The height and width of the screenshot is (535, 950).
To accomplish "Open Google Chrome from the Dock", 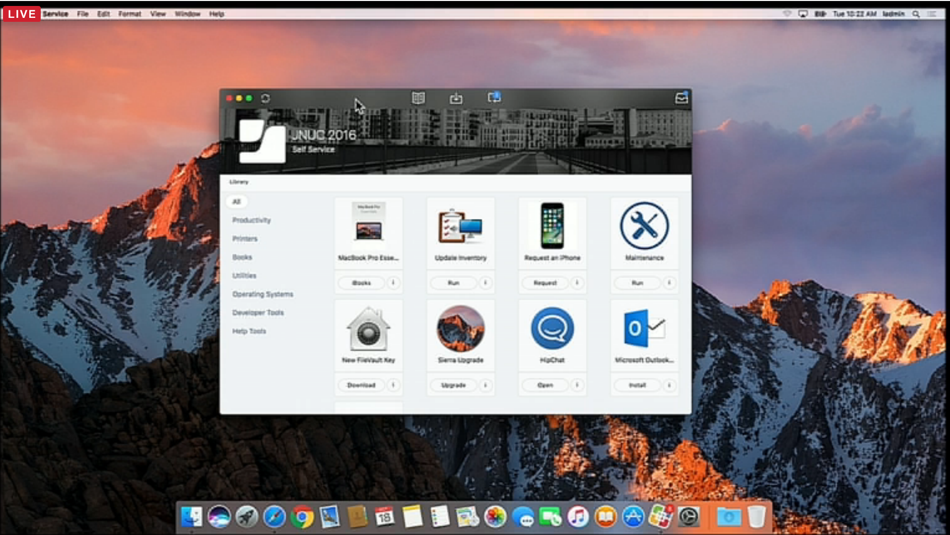I will [302, 517].
